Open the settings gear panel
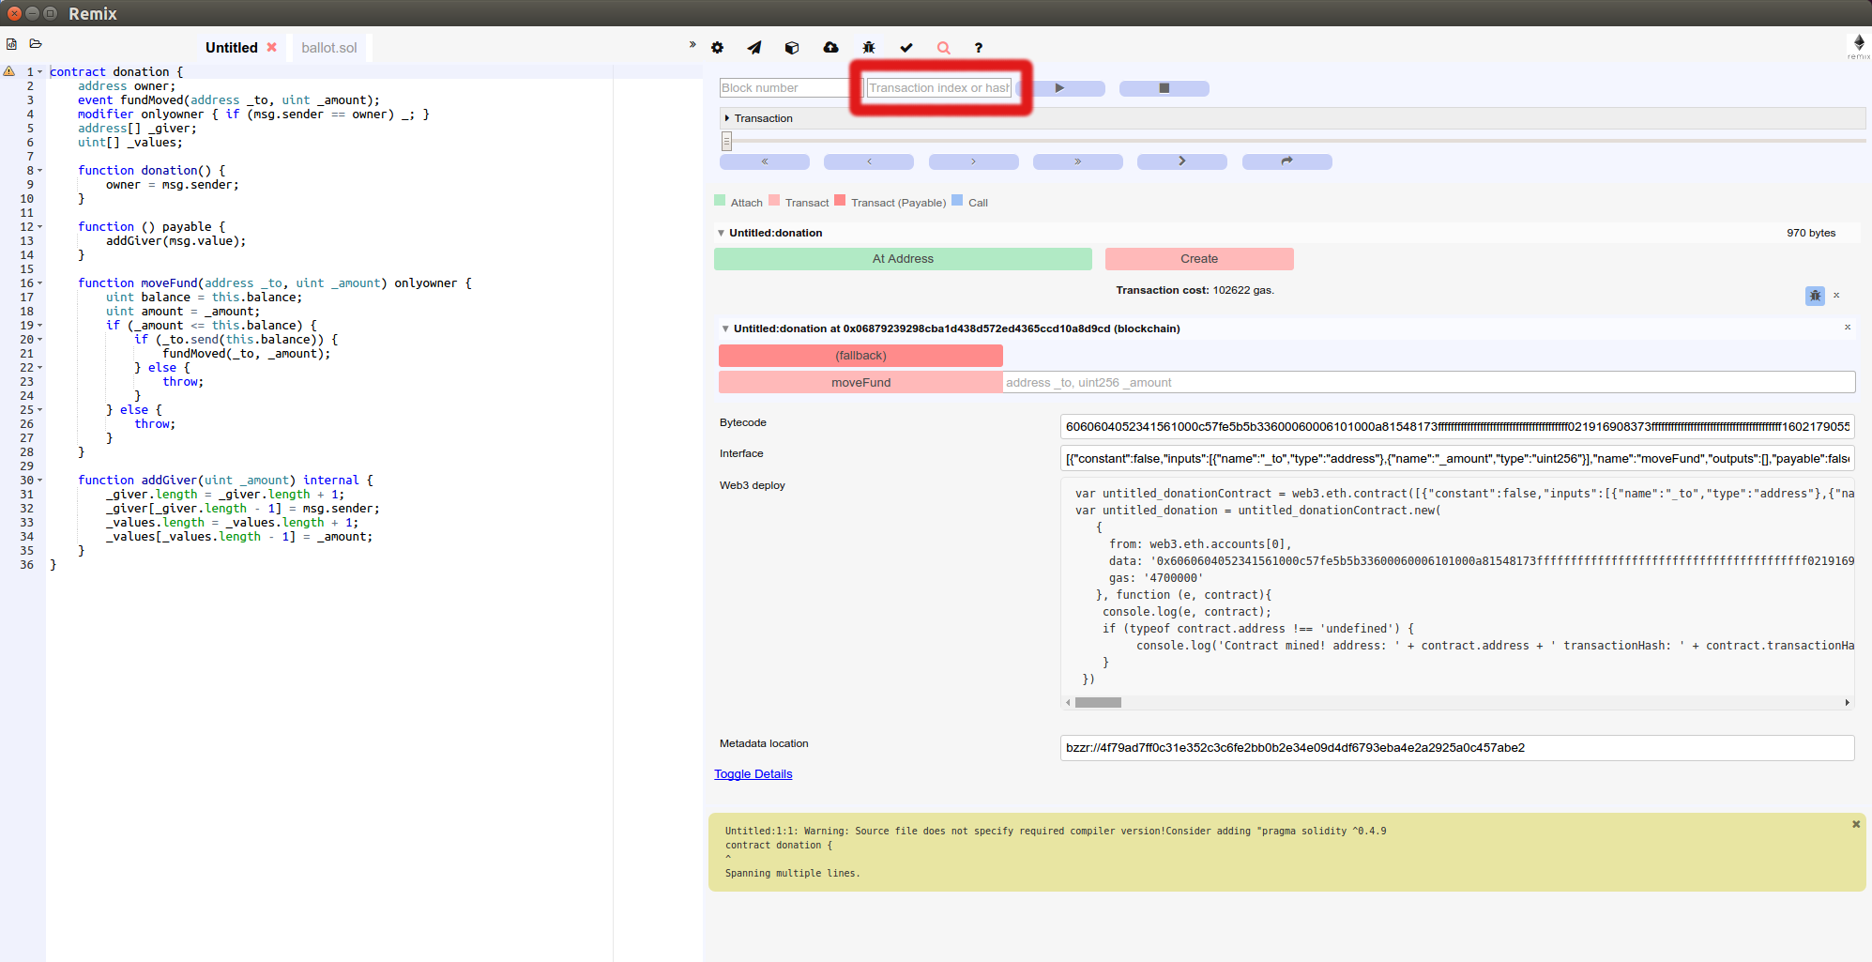This screenshot has height=962, width=1872. 717,48
